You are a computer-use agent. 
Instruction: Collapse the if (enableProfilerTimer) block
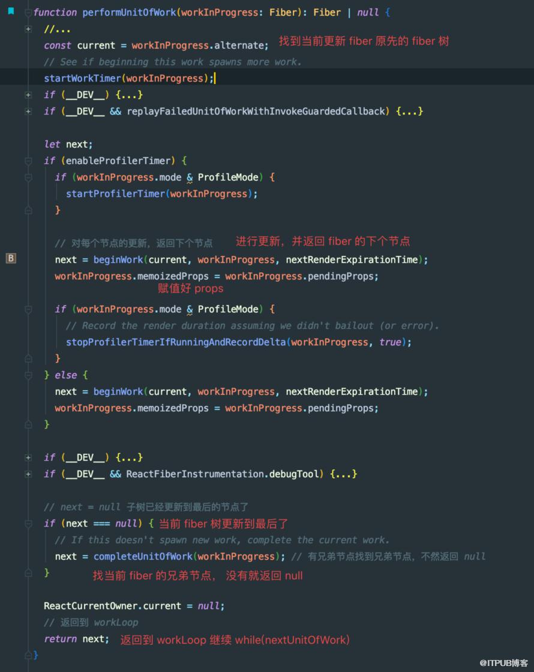tap(28, 161)
